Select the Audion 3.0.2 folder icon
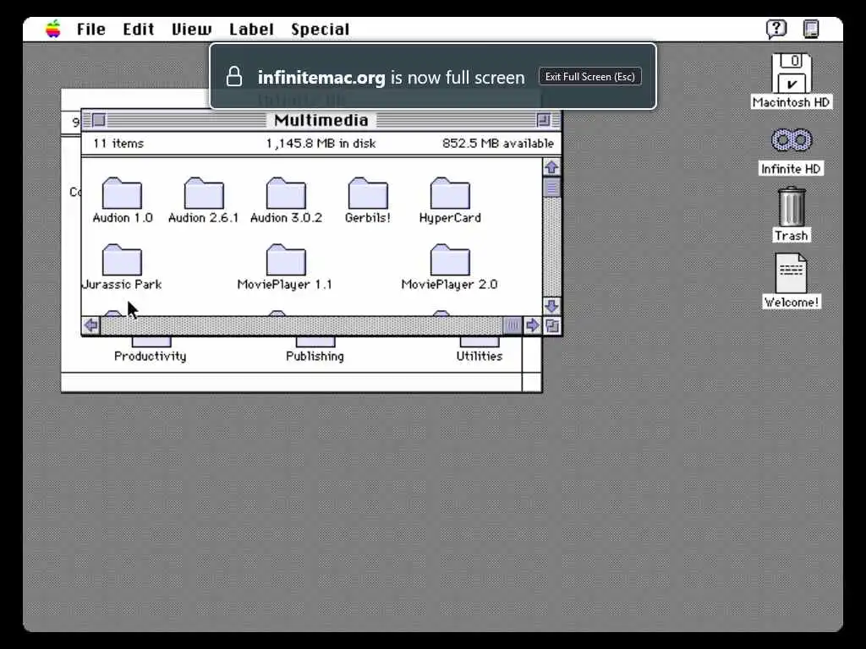The width and height of the screenshot is (866, 649). click(x=286, y=194)
